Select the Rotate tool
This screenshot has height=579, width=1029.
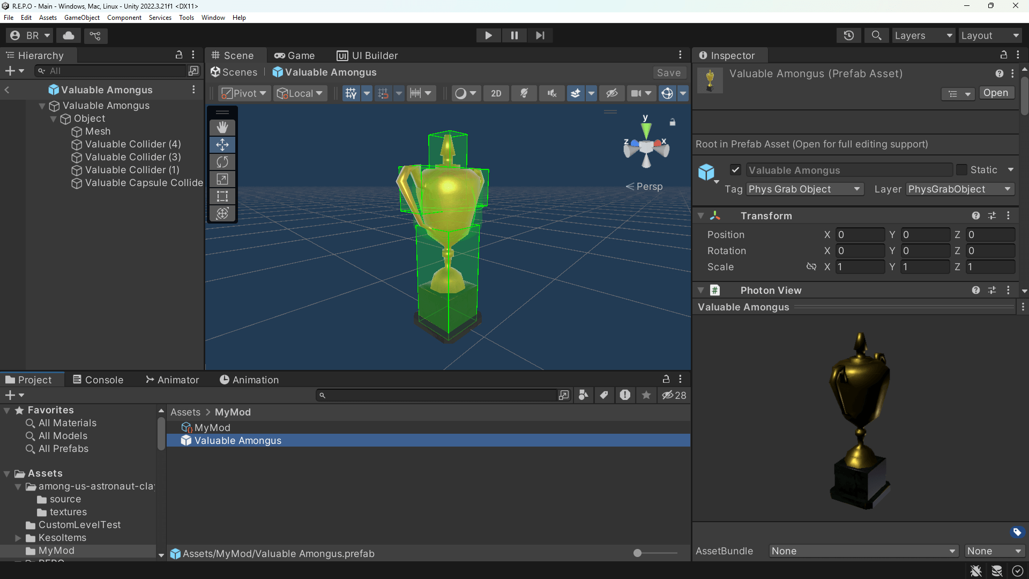click(222, 162)
